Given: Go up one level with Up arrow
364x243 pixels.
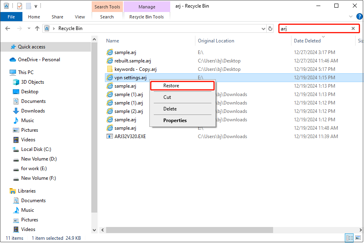Looking at the screenshot, I should [x=37, y=28].
